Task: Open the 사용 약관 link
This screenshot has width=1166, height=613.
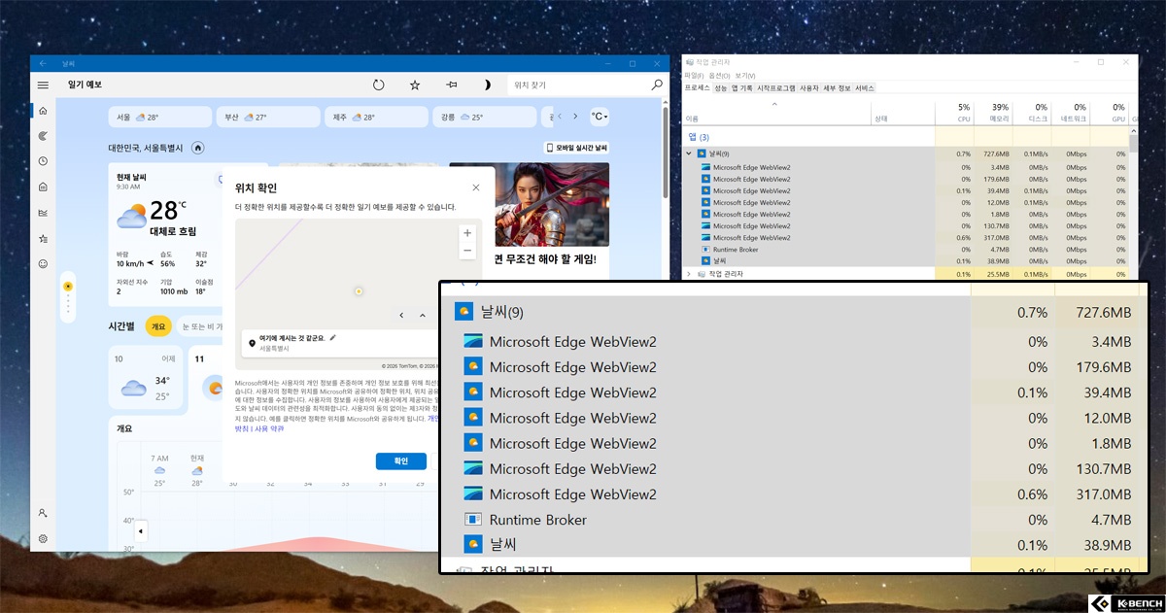Action: (269, 428)
